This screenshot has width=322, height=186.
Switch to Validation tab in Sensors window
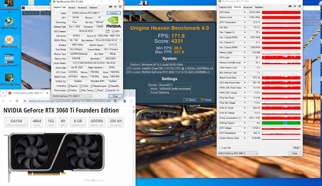259,7
